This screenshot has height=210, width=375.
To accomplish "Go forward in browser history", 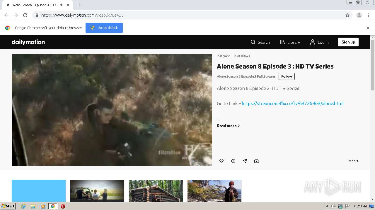I will (16, 15).
